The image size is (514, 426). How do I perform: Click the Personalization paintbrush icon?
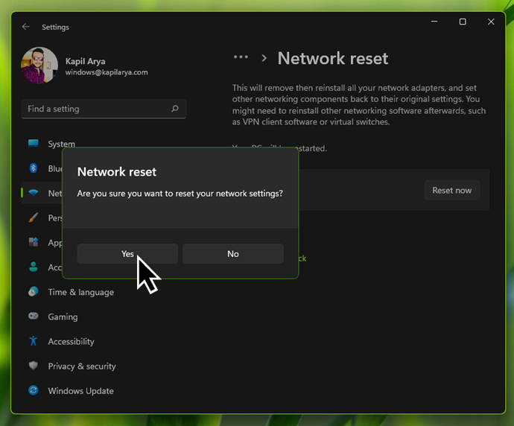(34, 217)
